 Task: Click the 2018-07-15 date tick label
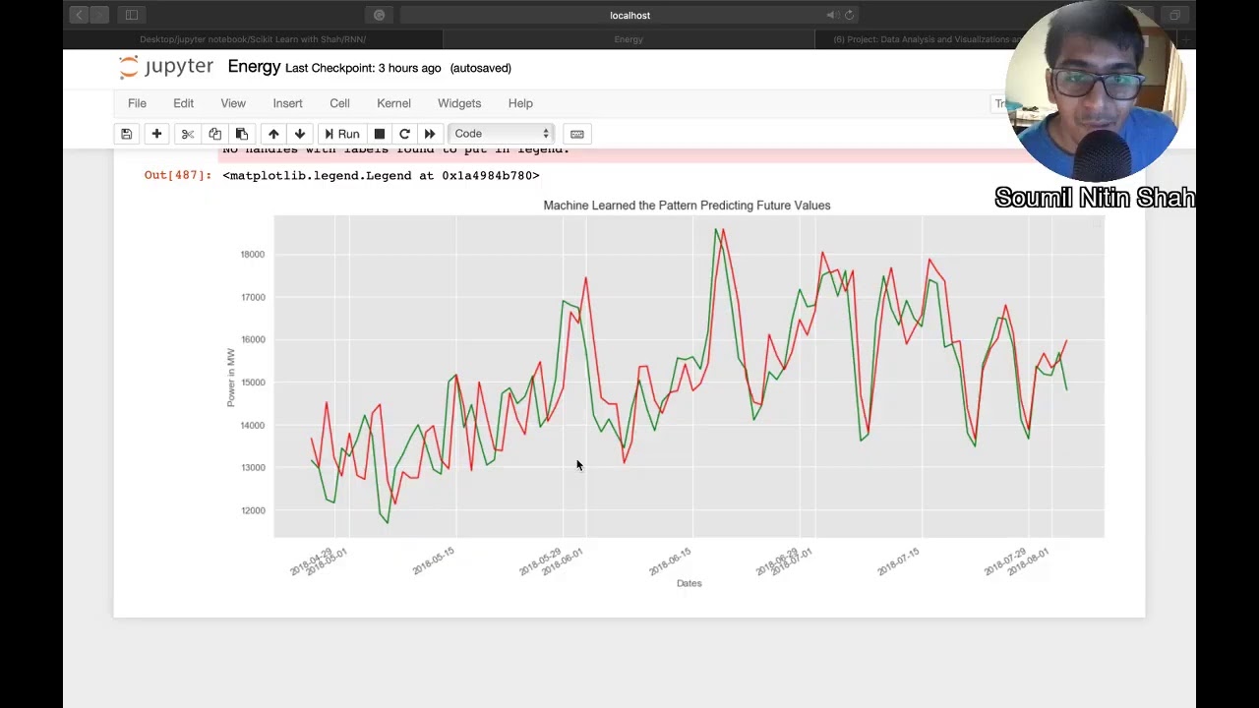coord(898,561)
